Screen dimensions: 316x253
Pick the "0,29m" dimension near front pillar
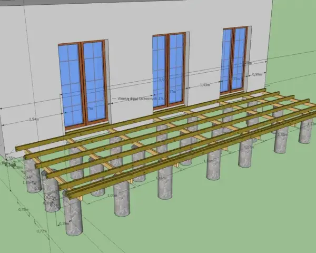pyautogui.click(x=64, y=223)
